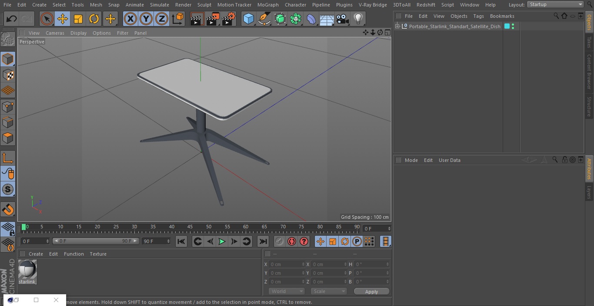
Task: Open Objects panel Tags menu
Action: [x=478, y=16]
